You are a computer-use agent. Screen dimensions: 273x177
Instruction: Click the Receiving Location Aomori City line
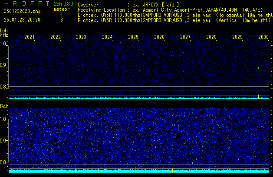(x=170, y=10)
